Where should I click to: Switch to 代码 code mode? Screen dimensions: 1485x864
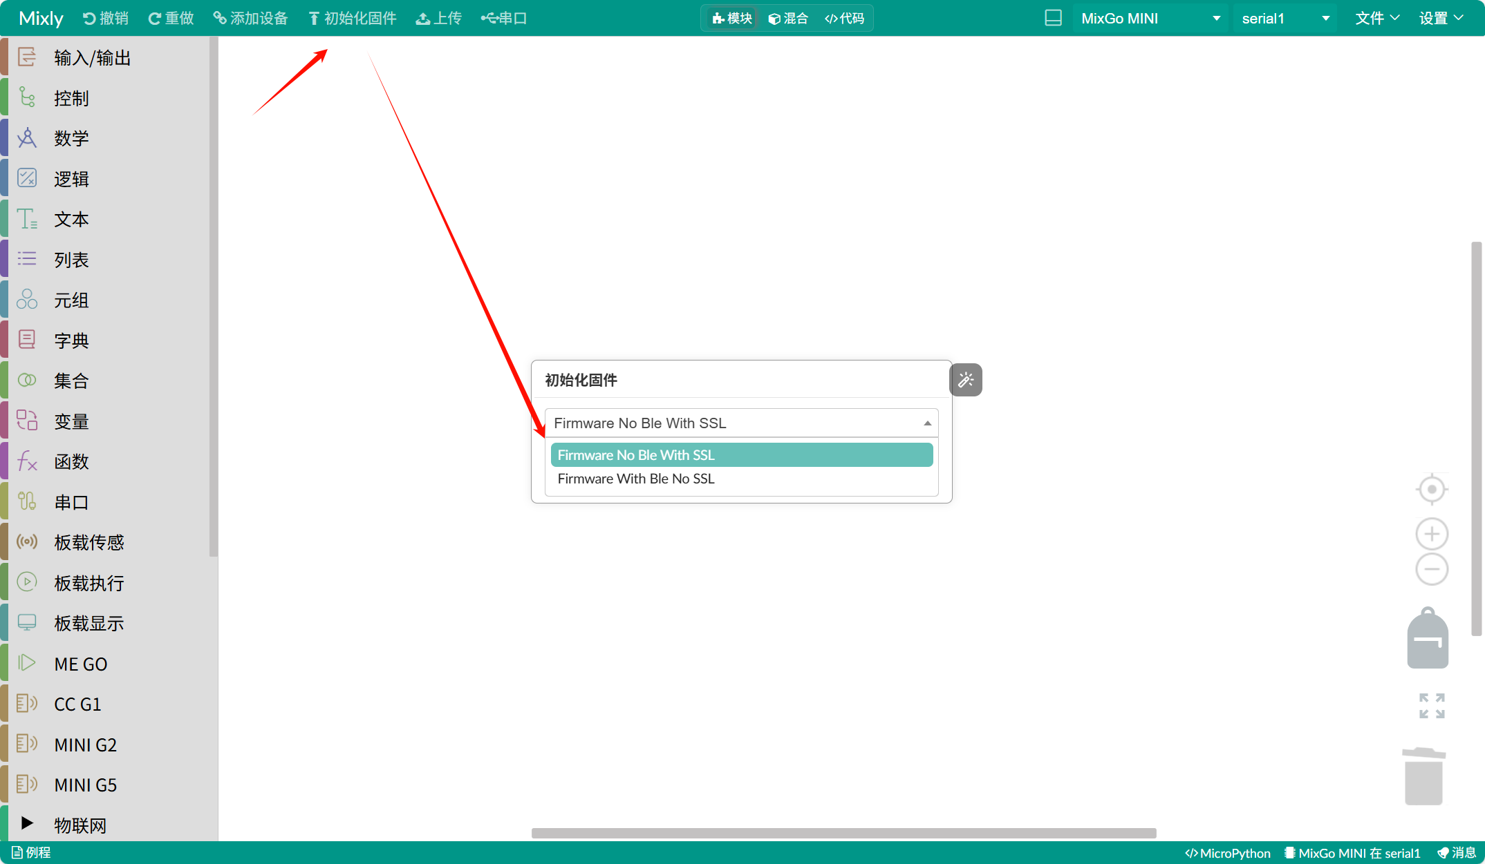click(845, 18)
